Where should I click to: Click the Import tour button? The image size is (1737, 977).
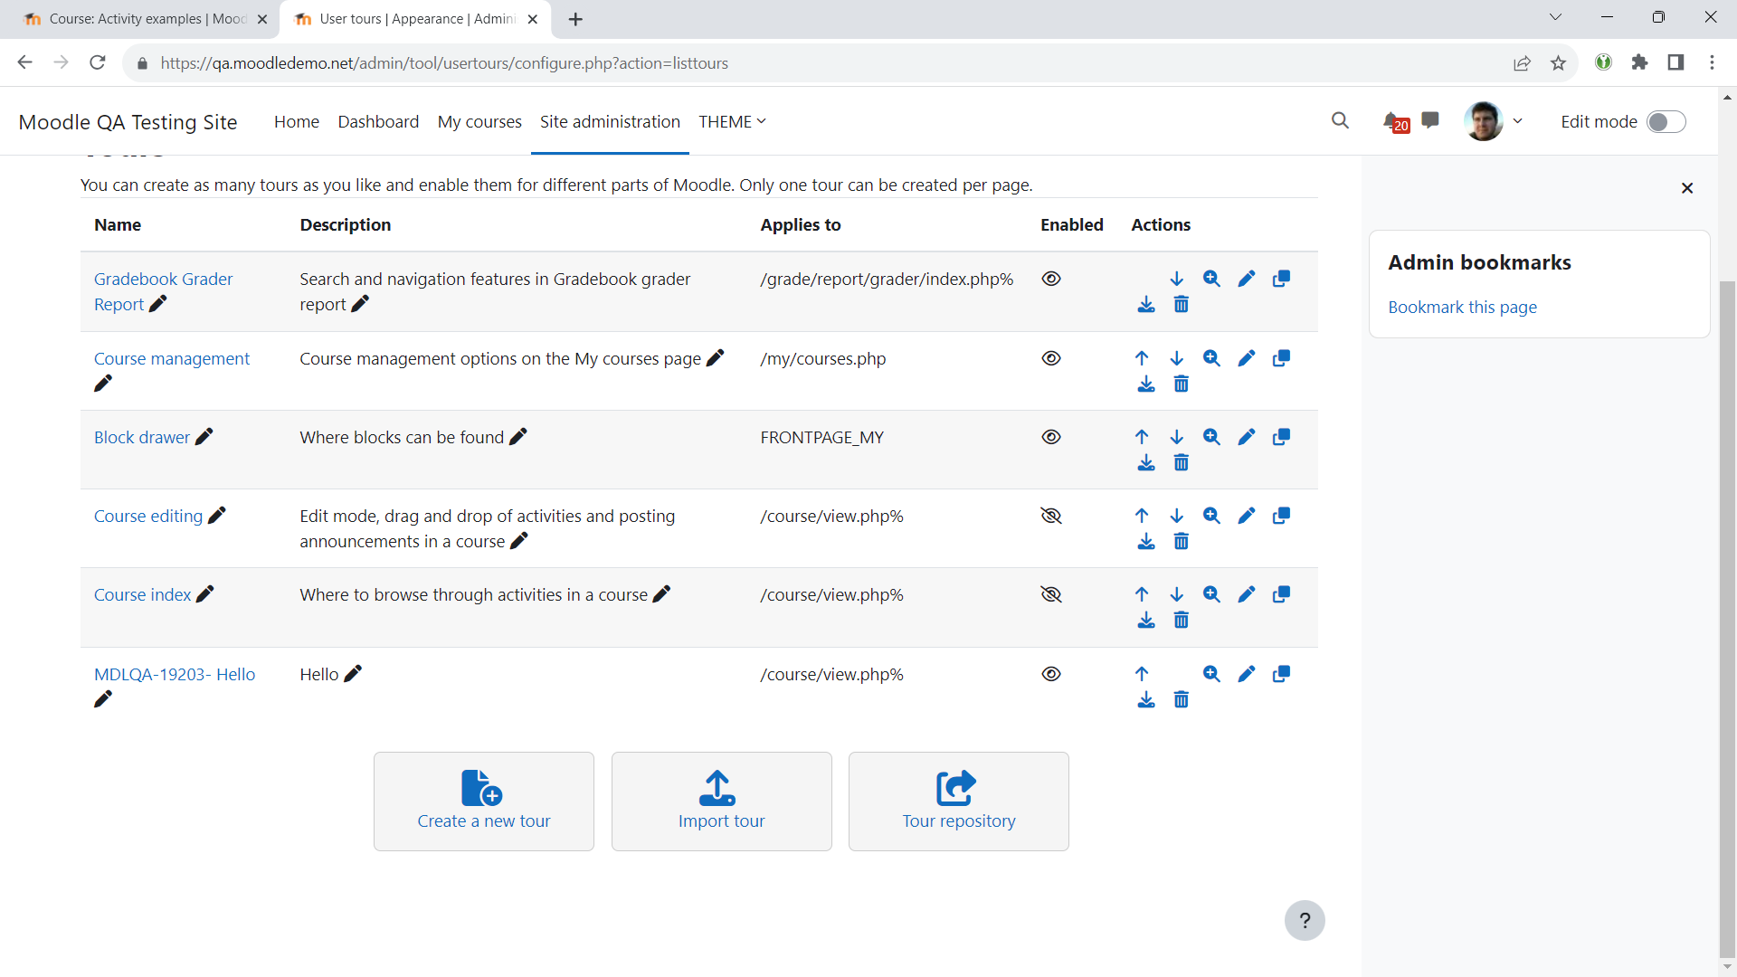tap(722, 802)
